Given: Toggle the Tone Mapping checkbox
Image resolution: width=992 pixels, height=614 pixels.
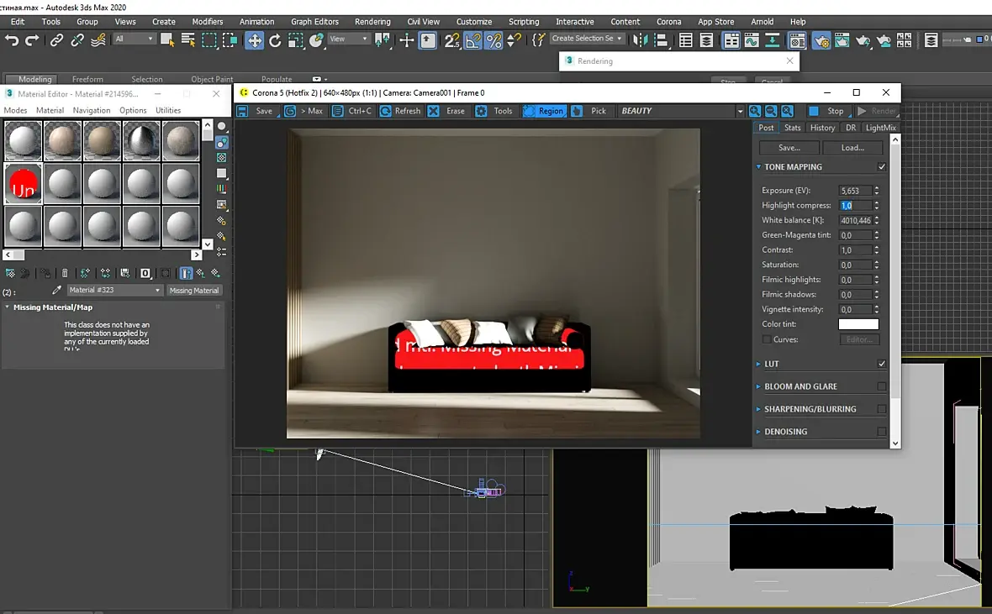Looking at the screenshot, I should pyautogui.click(x=882, y=167).
